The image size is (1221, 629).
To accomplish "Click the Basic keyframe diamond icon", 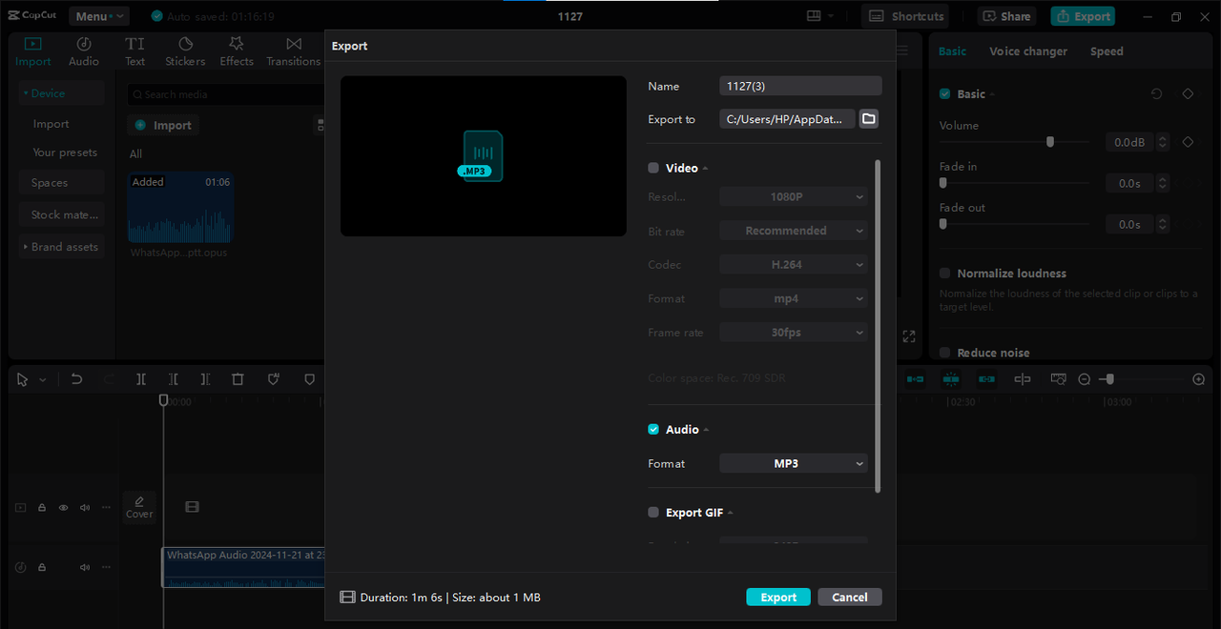I will (1188, 93).
